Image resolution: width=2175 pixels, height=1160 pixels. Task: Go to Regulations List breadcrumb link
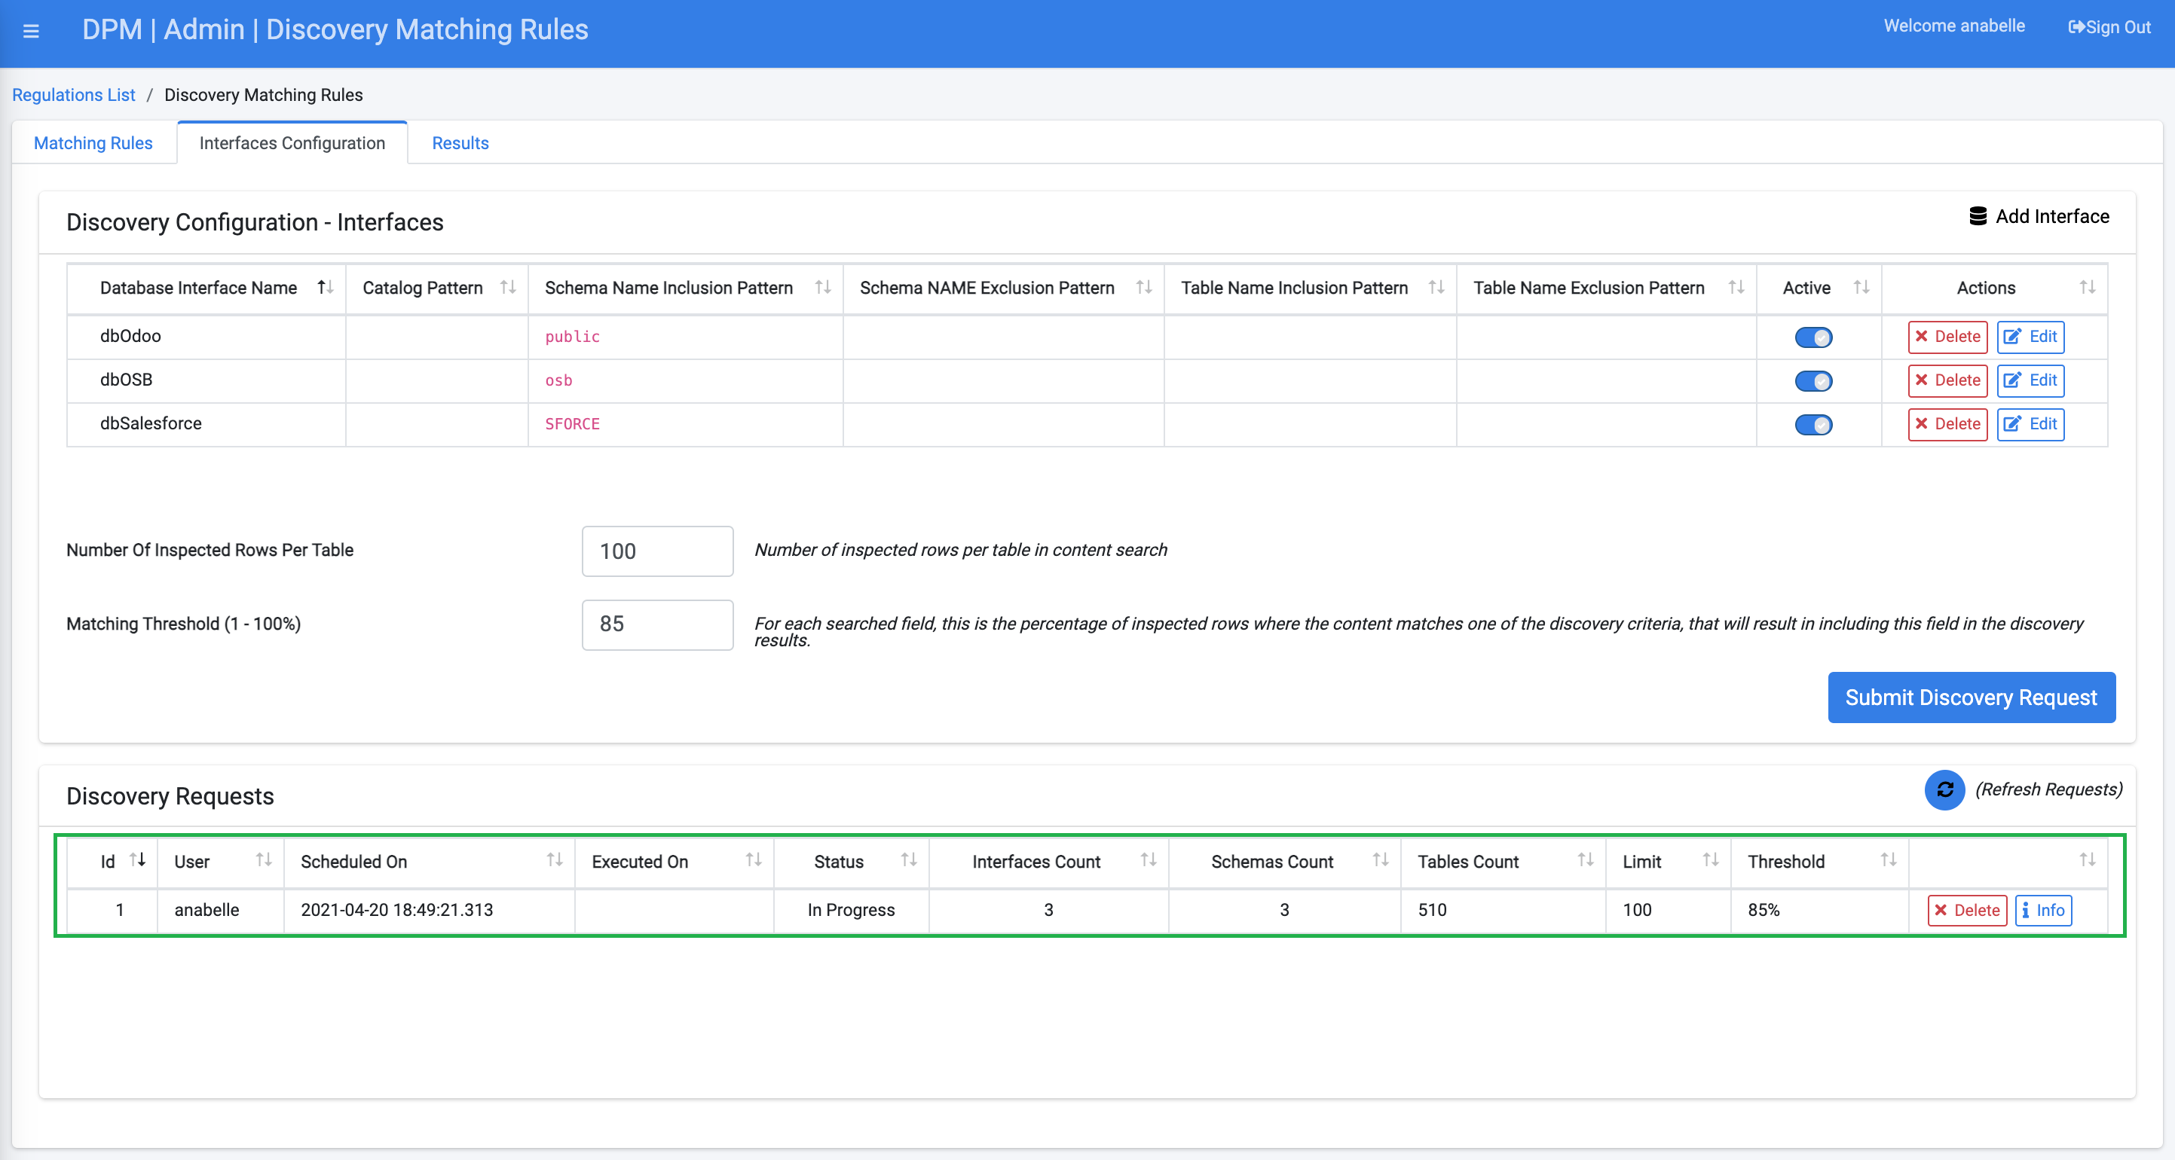click(x=73, y=96)
